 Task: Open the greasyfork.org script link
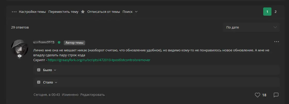coord(99,60)
